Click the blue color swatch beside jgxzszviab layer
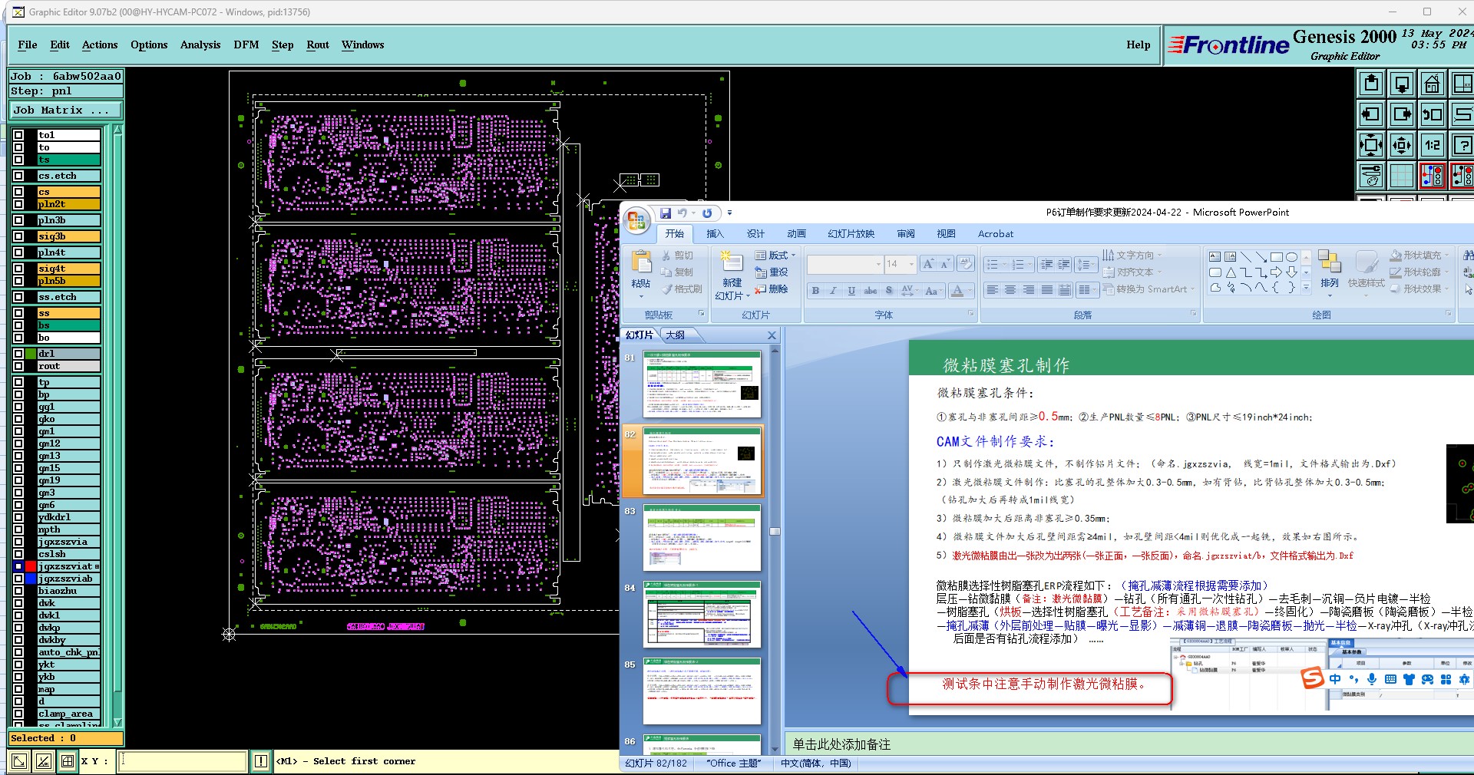Screen dimensions: 1474x775 click(x=31, y=579)
